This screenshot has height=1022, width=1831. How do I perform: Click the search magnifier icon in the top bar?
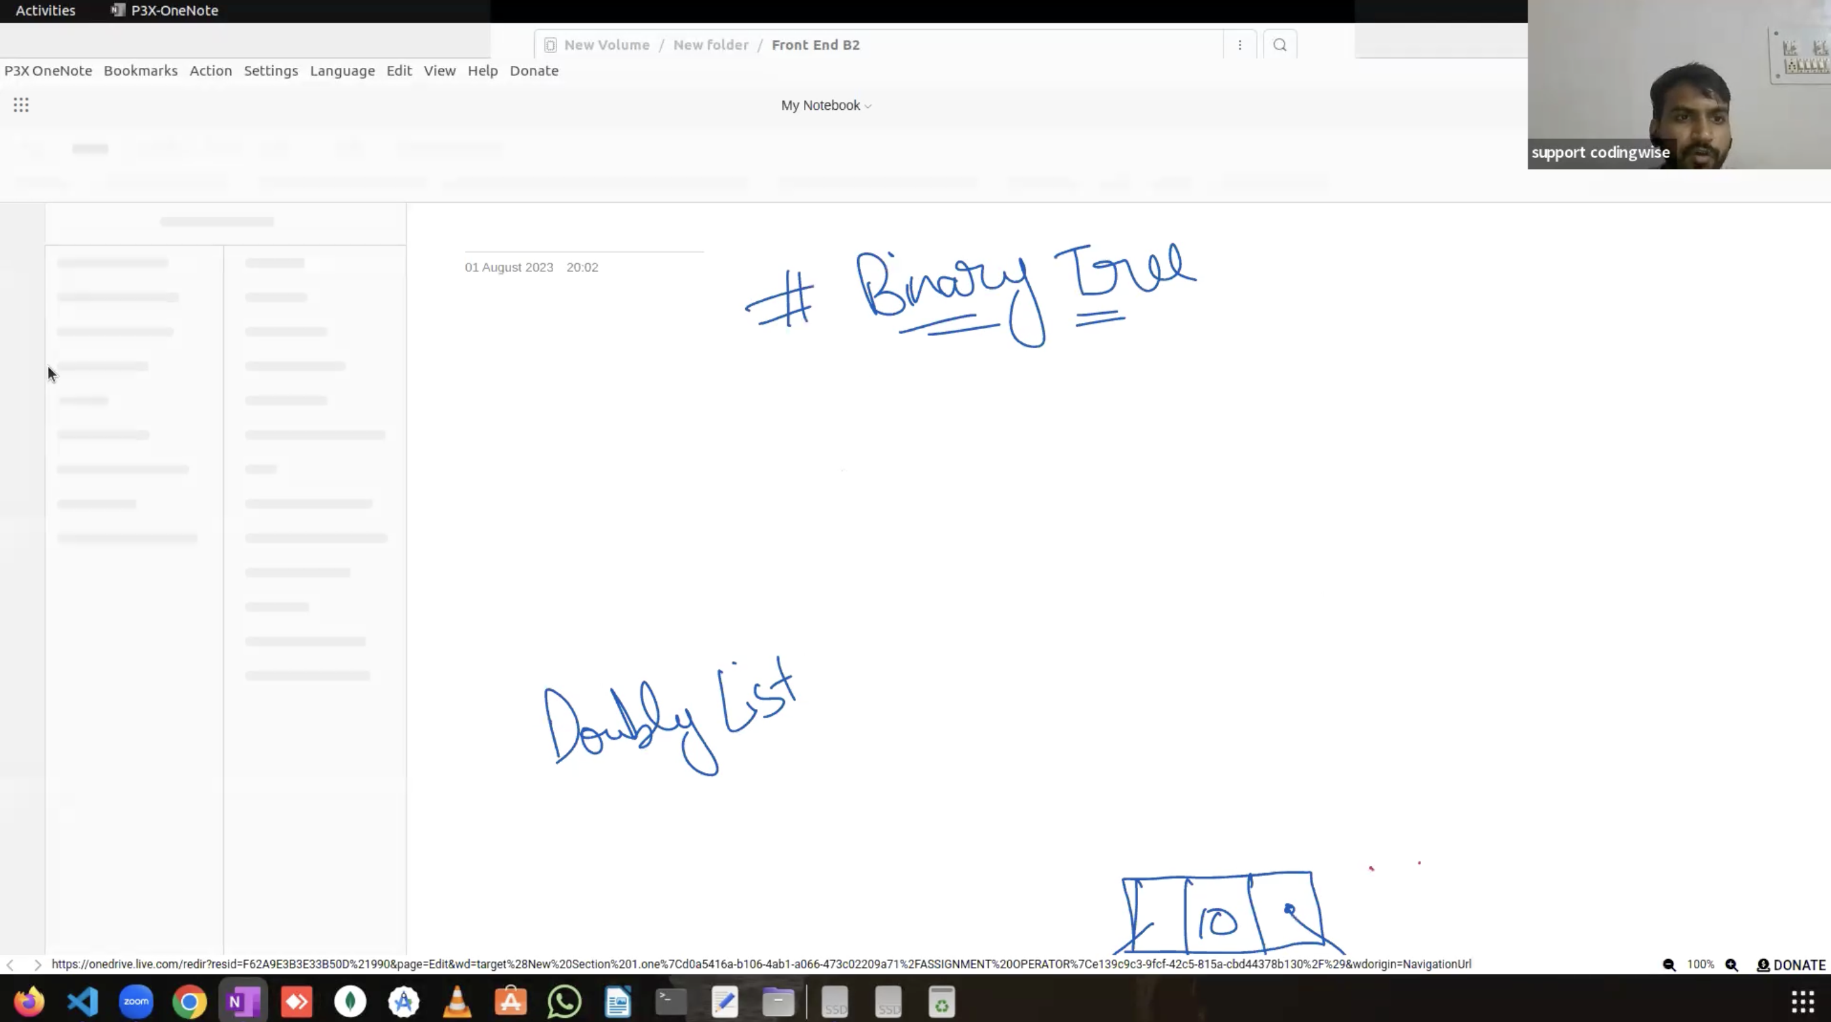click(1279, 45)
